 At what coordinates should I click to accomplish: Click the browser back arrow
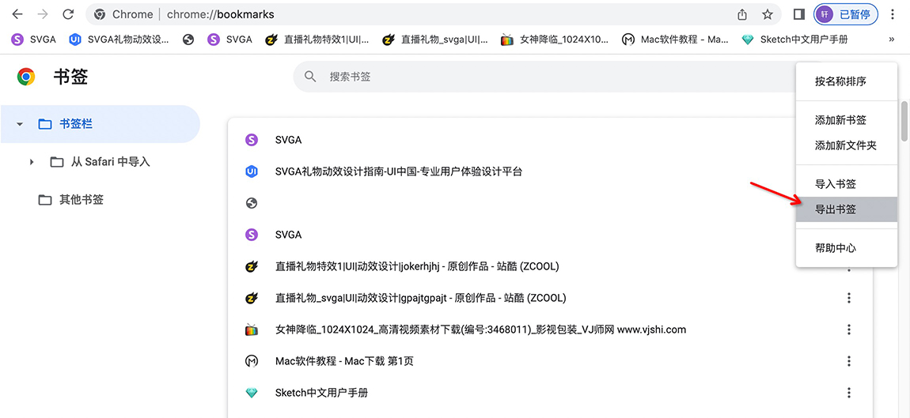click(17, 14)
